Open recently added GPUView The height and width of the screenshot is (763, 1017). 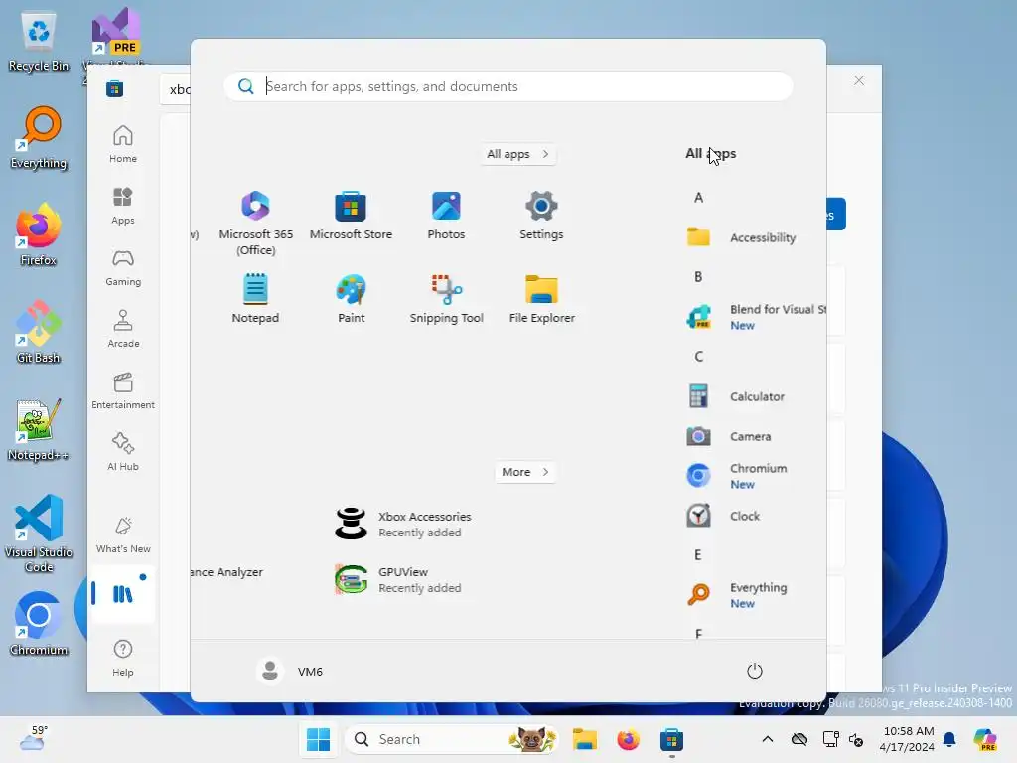click(398, 580)
